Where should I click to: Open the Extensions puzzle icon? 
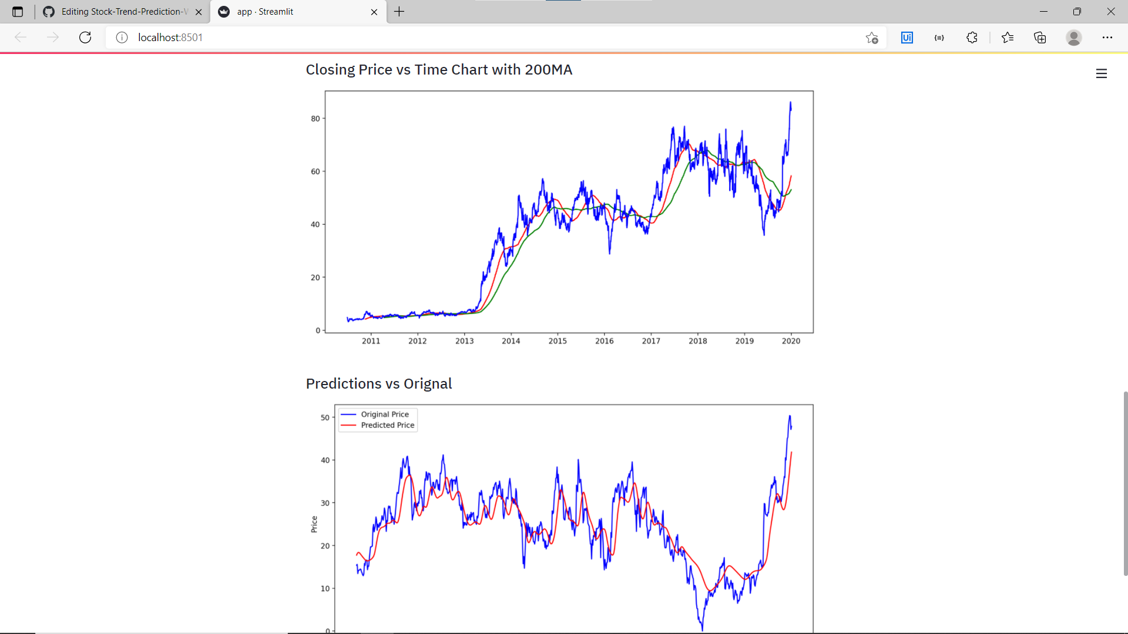(x=972, y=38)
